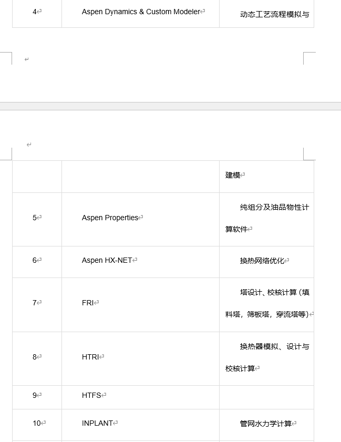Click the text '纯组分及油品物性计'
Screen dimensions: 341x442
click(274, 207)
